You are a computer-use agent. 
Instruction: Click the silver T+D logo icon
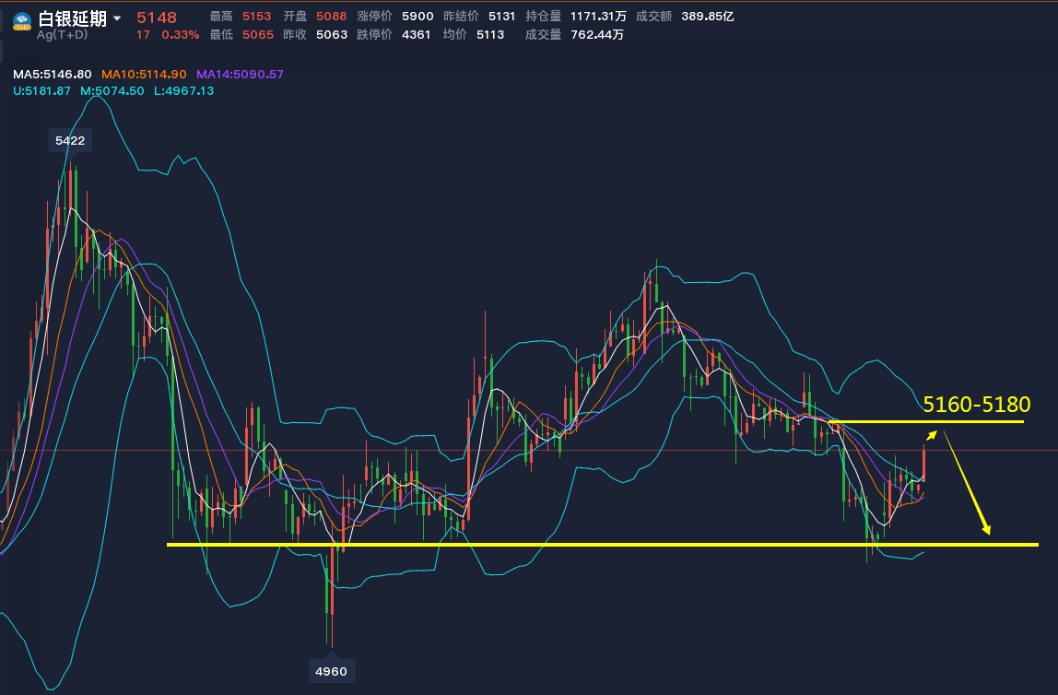(22, 21)
